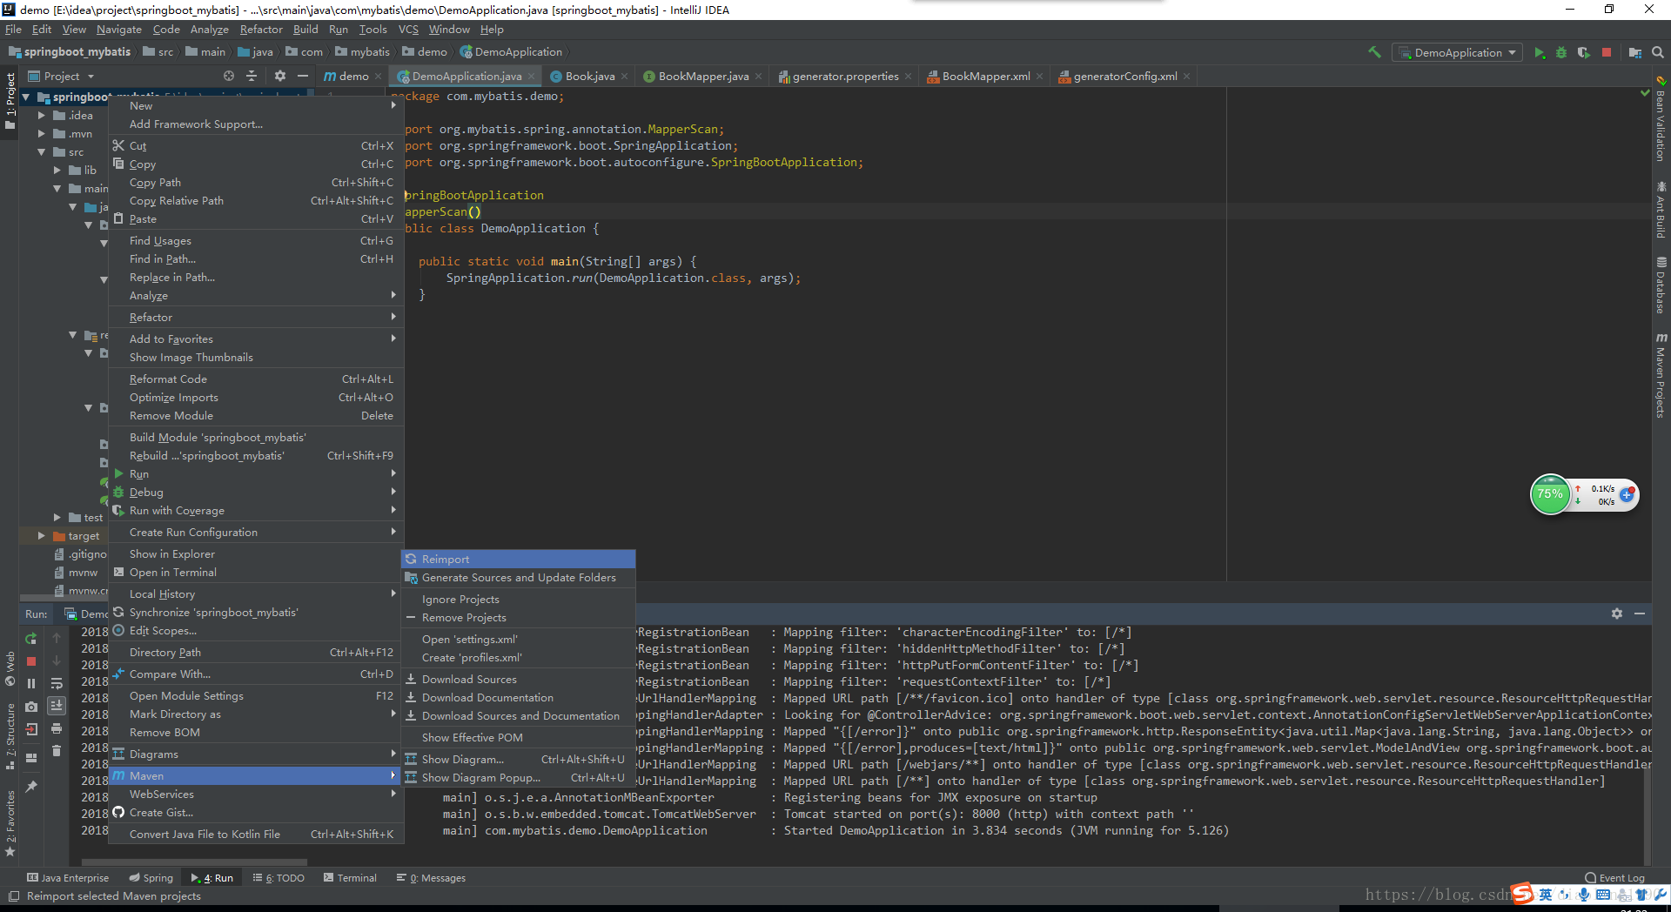The width and height of the screenshot is (1671, 912).
Task: Click the Sogou input method icon
Action: 1522,894
